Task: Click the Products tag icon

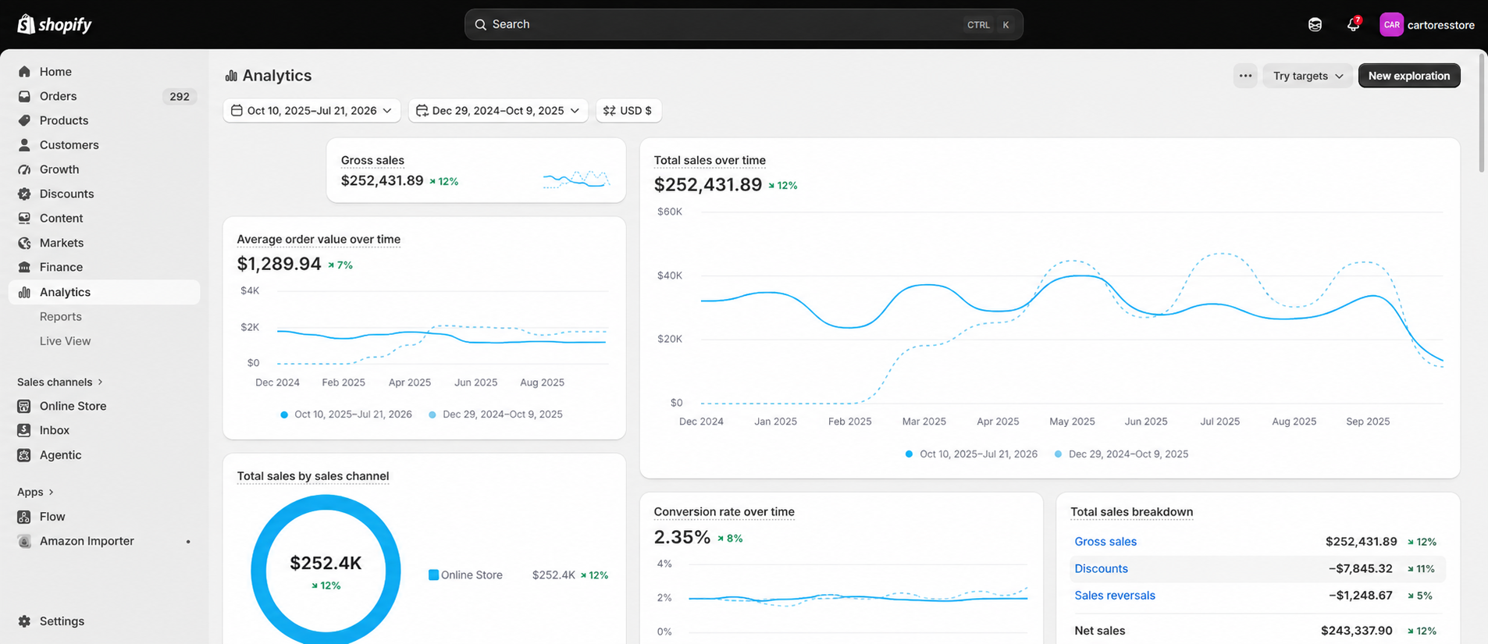Action: point(24,120)
